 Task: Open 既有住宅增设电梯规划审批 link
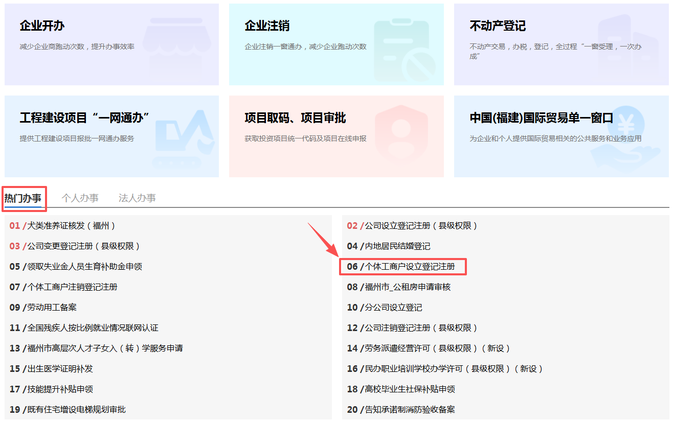coord(76,410)
